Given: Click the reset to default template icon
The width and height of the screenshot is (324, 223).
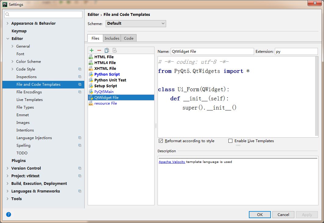Looking at the screenshot, I should point(115,50).
